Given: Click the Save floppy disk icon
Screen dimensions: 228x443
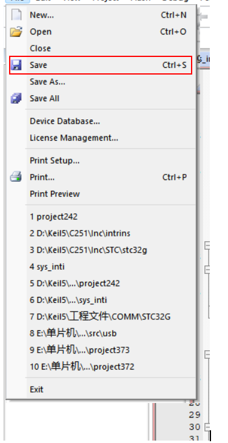Looking at the screenshot, I should [16, 65].
